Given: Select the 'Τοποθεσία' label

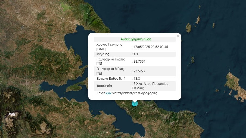Looking at the screenshot, I should (x=104, y=86).
